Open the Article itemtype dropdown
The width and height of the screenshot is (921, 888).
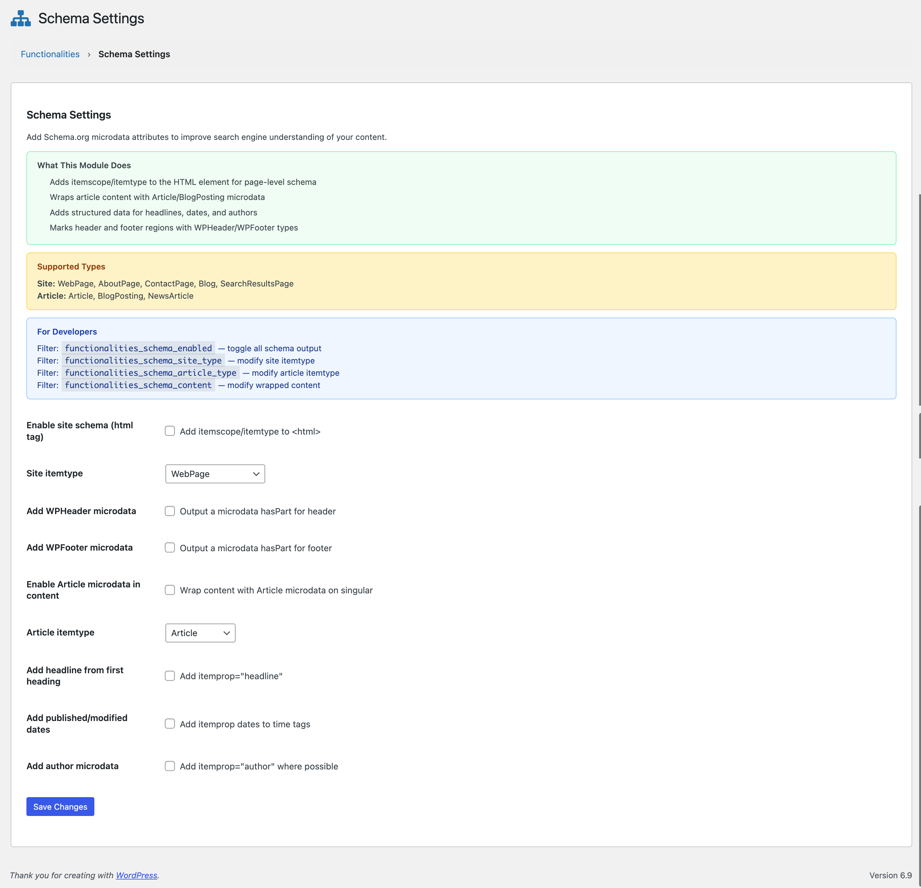point(200,633)
